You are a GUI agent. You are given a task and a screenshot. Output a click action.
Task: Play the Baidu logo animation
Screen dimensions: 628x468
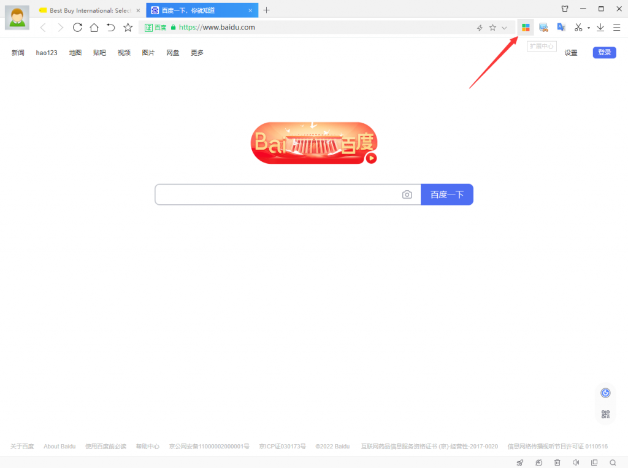[x=371, y=158]
